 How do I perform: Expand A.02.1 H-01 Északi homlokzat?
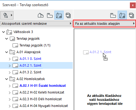(x=10, y=86)
